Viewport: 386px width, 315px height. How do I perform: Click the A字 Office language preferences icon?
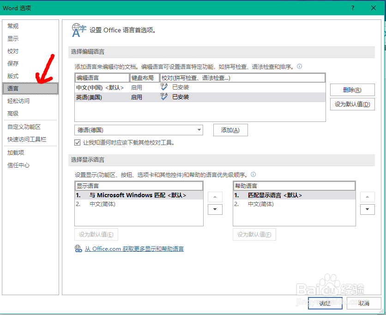click(78, 30)
